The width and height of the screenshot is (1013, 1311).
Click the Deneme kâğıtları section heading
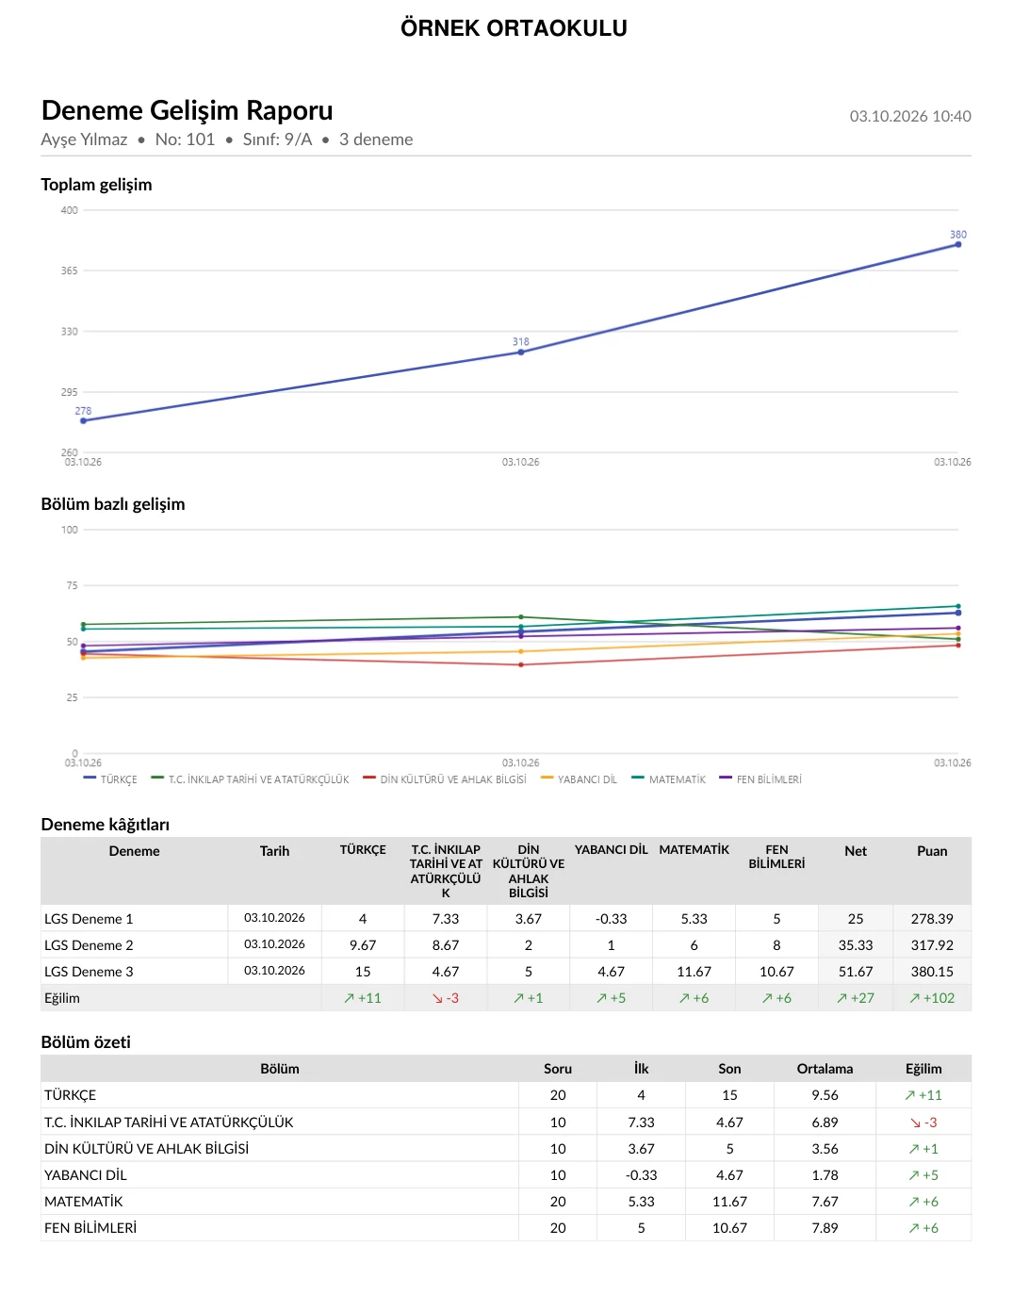pos(106,825)
